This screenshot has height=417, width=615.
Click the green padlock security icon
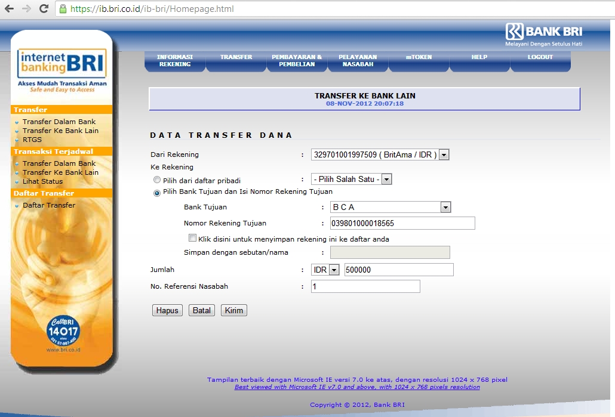click(x=63, y=8)
